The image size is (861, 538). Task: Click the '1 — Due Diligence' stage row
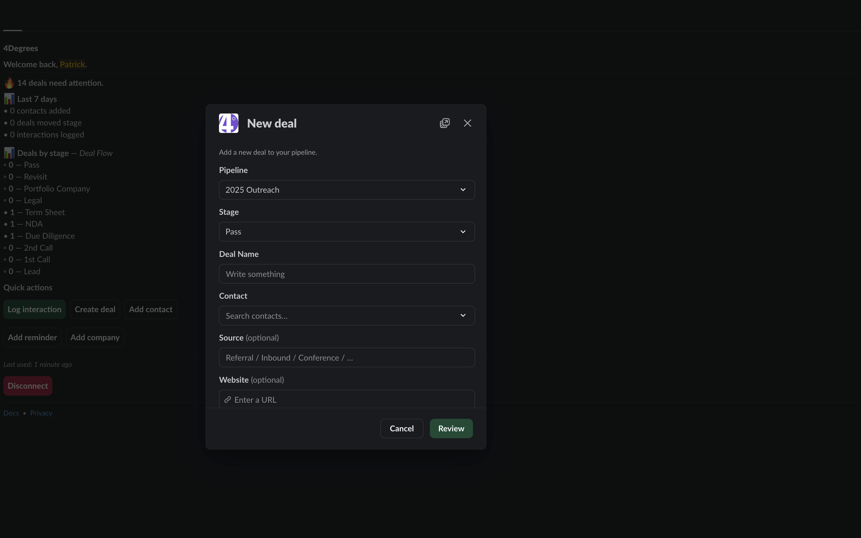pos(39,236)
